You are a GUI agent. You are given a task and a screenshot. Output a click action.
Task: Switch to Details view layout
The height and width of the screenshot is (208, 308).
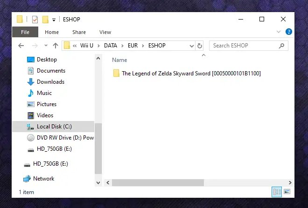pos(277,192)
